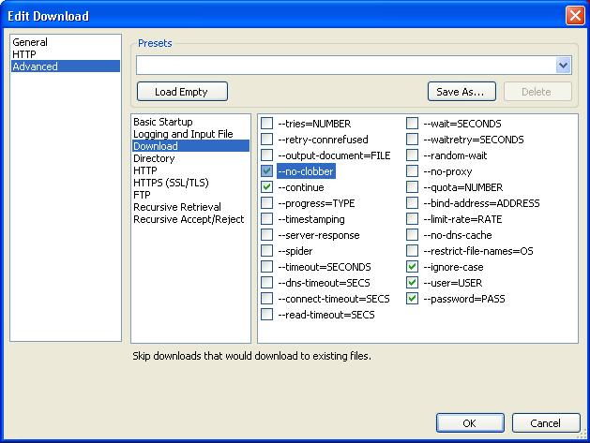
Task: Close the Edit Download dialog window
Action: (574, 16)
